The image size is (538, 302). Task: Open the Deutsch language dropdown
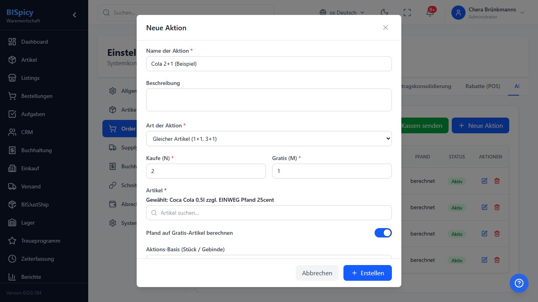coord(342,13)
